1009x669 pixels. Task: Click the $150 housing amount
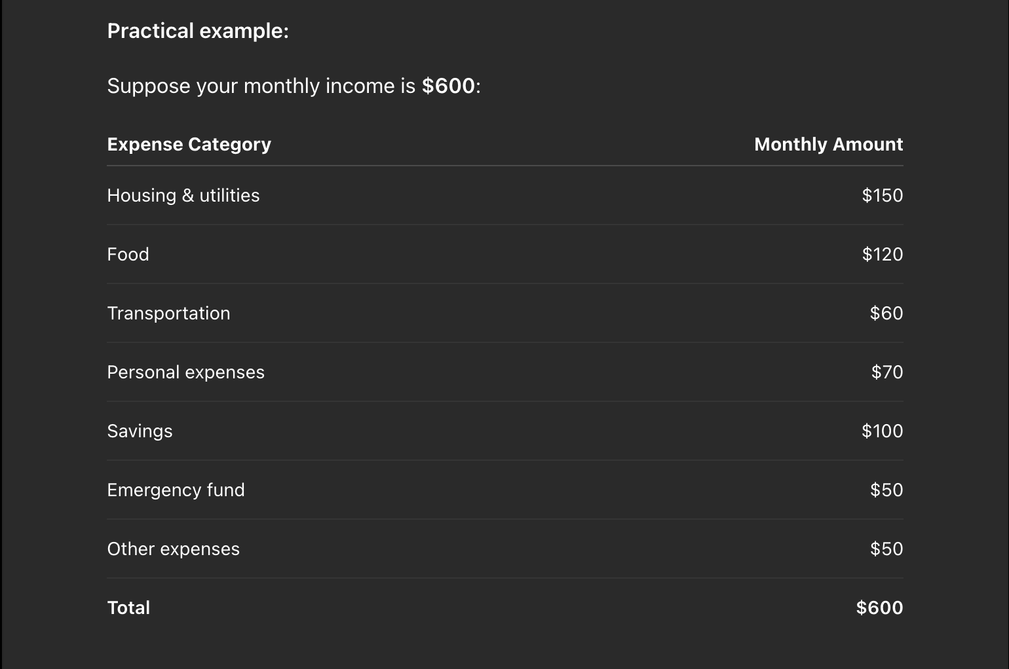(883, 196)
